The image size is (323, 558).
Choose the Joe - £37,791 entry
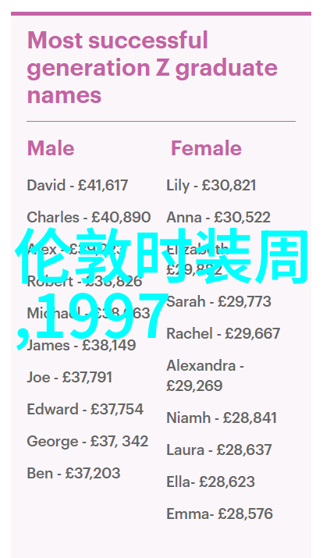69,377
